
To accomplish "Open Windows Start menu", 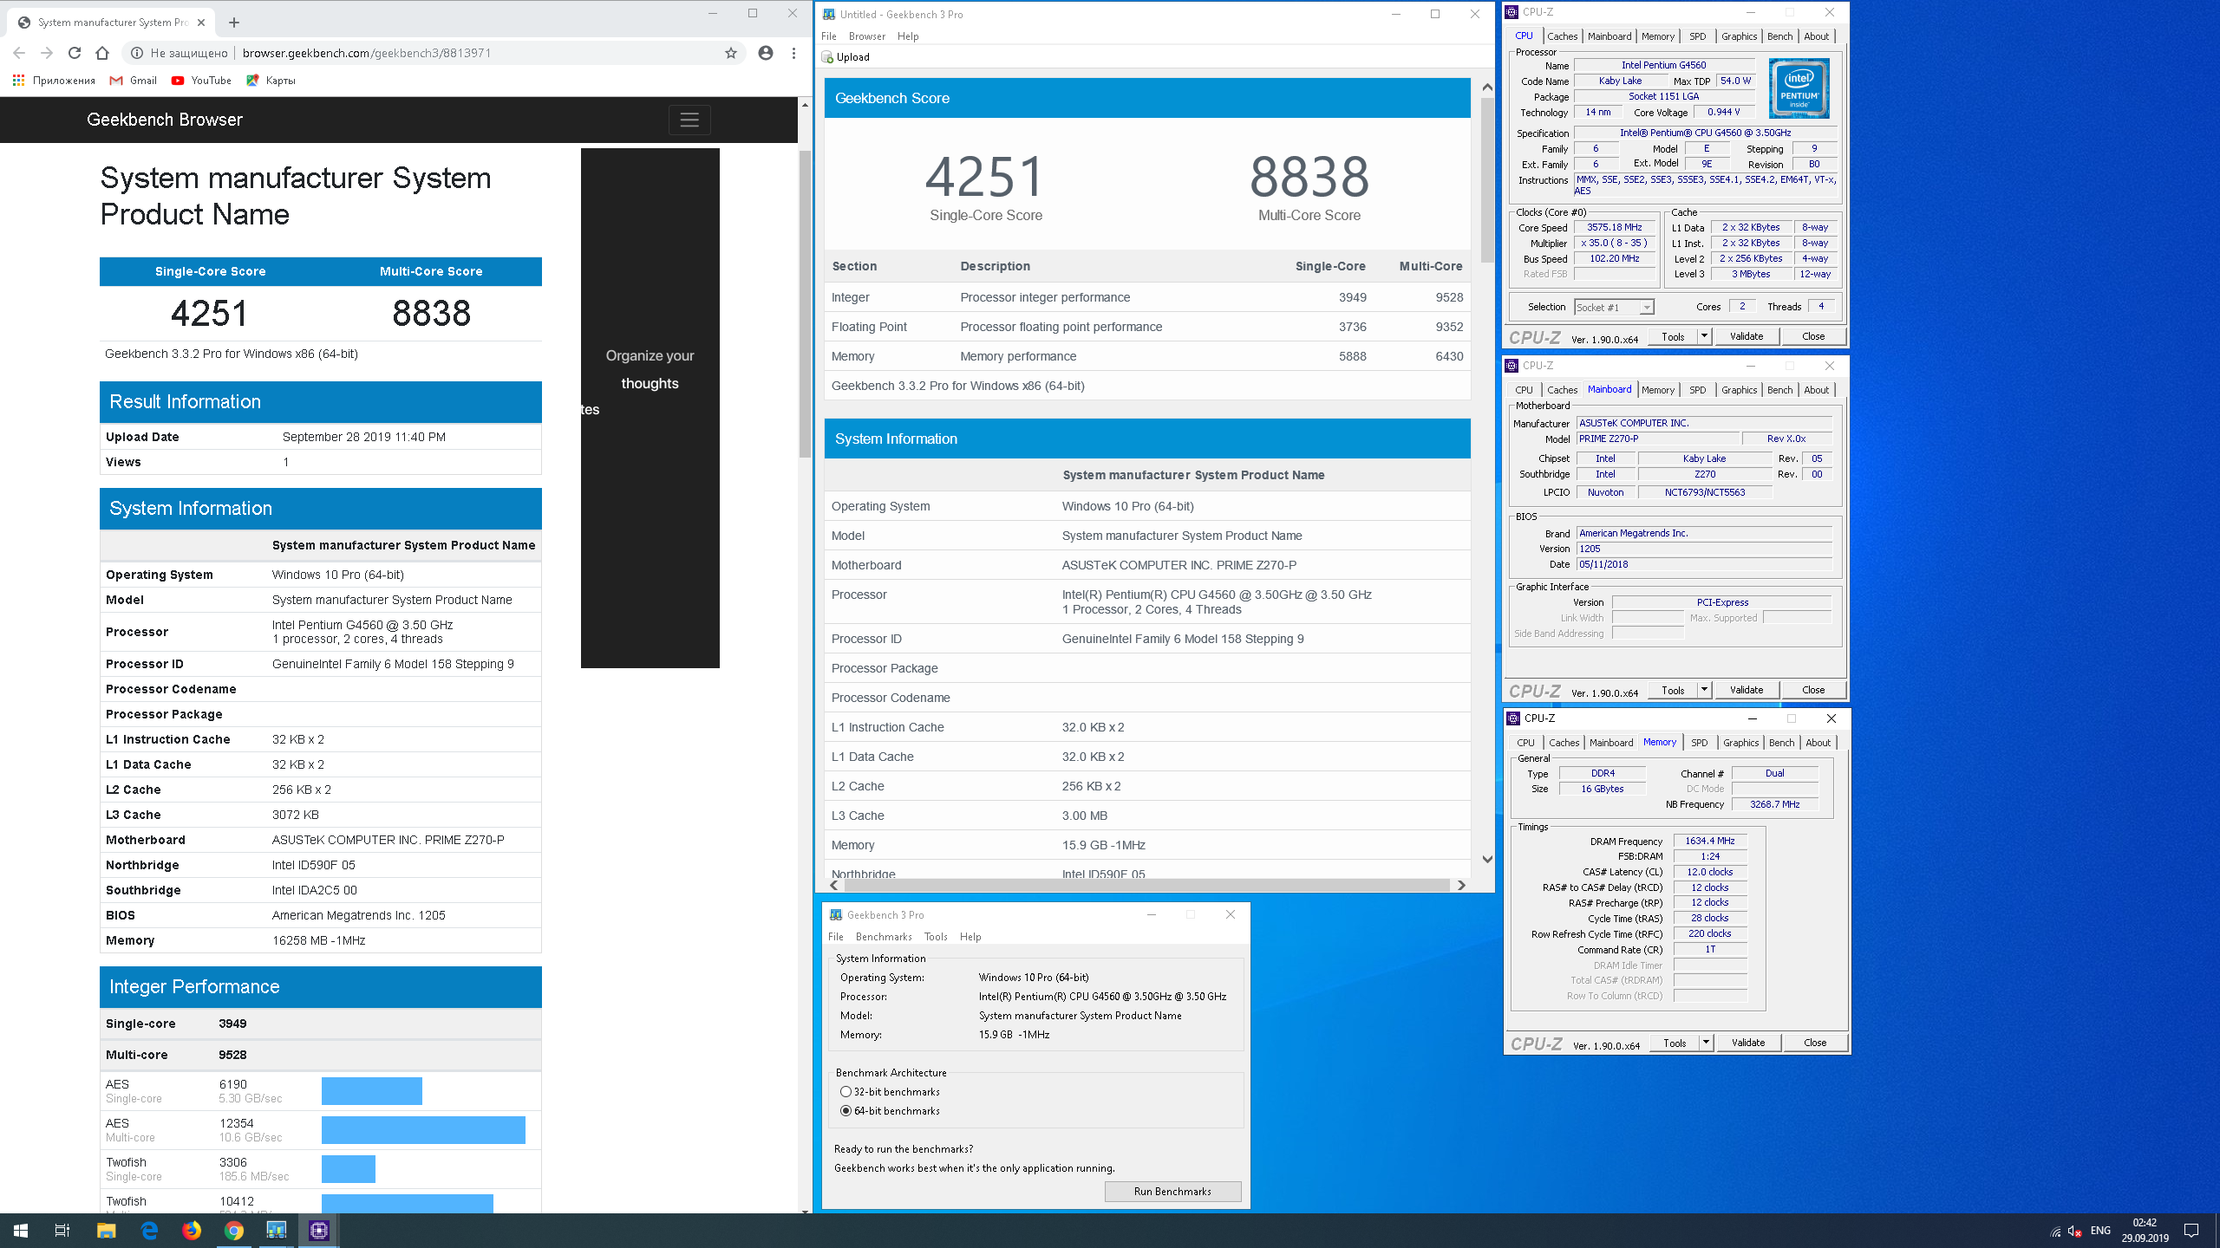I will [x=21, y=1231].
